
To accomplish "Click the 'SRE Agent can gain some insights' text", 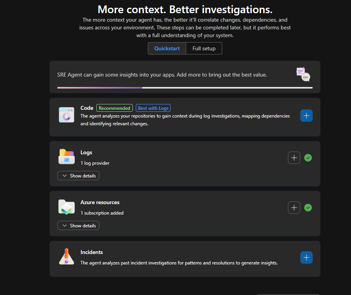I will [x=162, y=75].
